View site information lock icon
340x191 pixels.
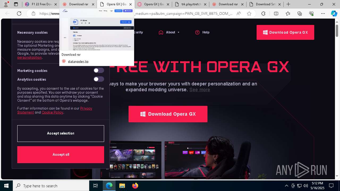[33, 14]
